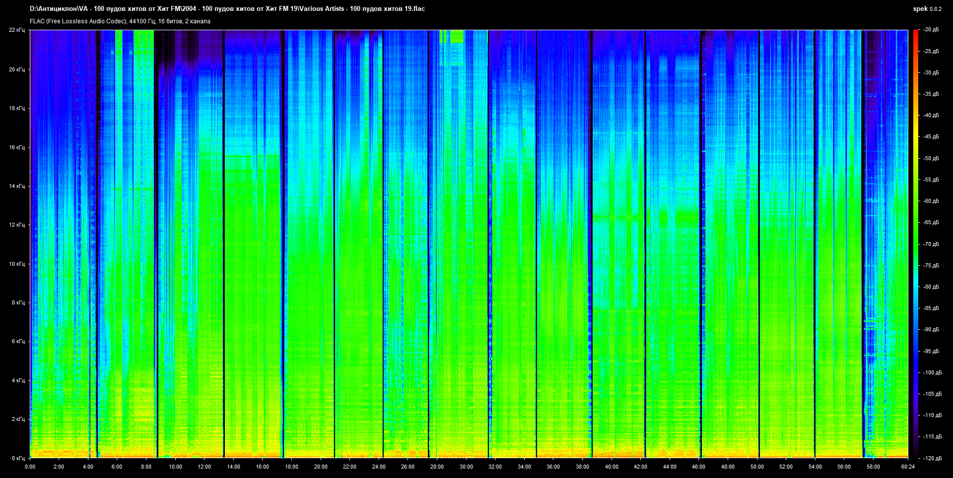Click the 46:00 time axis marker

(698, 467)
